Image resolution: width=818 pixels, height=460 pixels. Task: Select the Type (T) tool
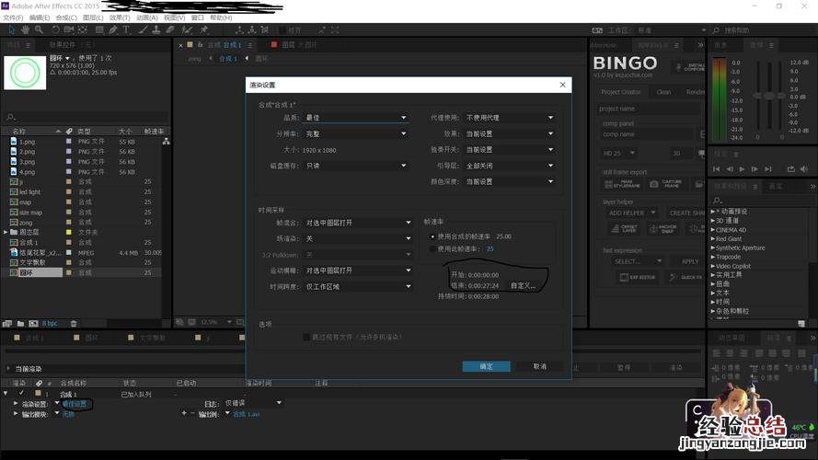125,29
